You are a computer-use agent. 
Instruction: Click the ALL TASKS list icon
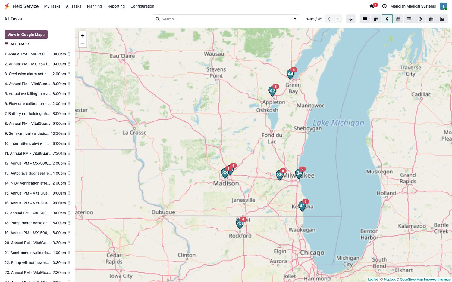(x=6, y=44)
